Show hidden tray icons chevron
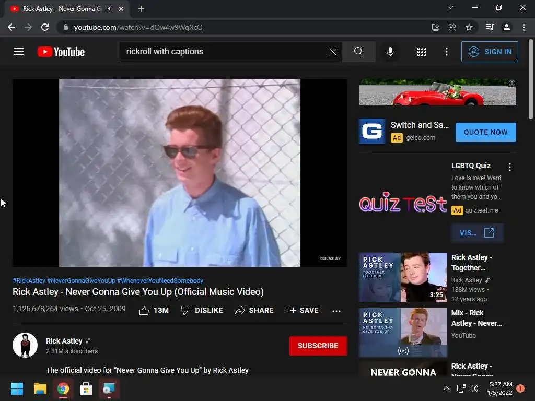The width and height of the screenshot is (535, 401). tap(446, 388)
